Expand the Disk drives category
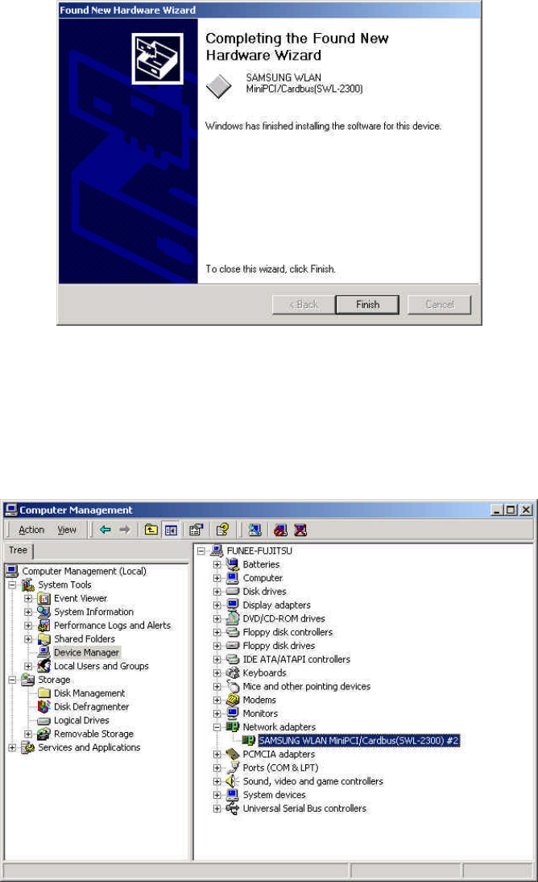Image resolution: width=538 pixels, height=882 pixels. pos(217,592)
